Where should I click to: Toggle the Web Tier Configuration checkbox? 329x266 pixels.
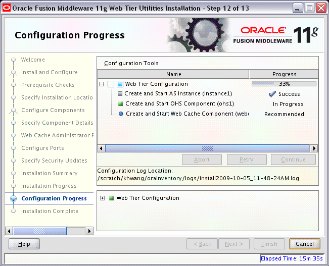pos(111,84)
